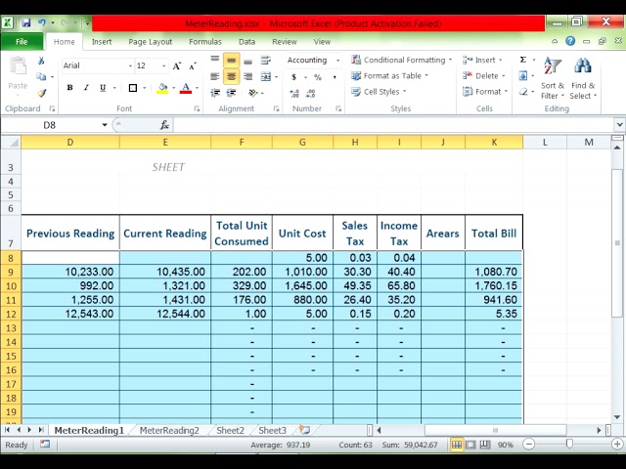The height and width of the screenshot is (469, 626).
Task: Click the Undo icon in quick access toolbar
Action: [x=42, y=23]
